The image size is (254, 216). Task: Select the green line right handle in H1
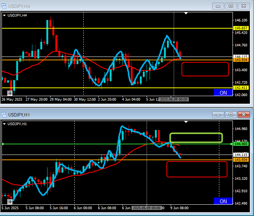[x=231, y=144]
